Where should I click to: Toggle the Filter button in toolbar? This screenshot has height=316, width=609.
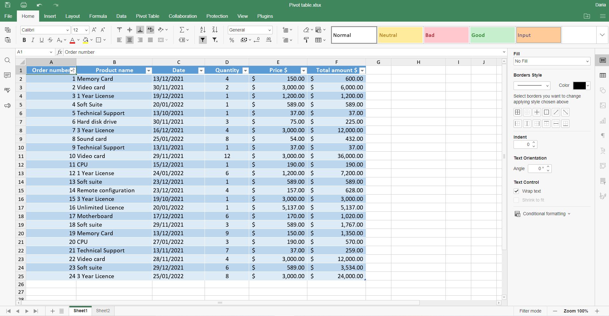coord(203,40)
